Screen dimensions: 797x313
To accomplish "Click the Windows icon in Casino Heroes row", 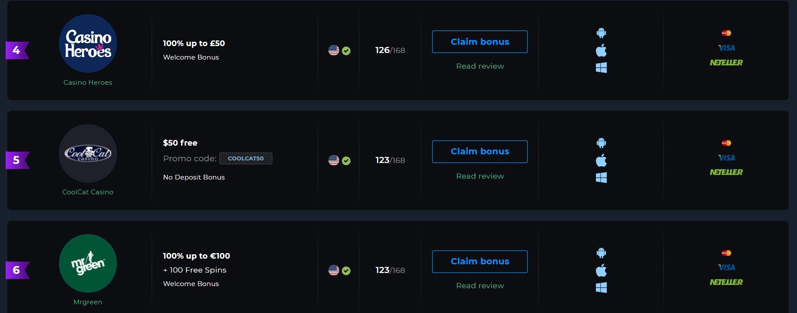I will (601, 67).
